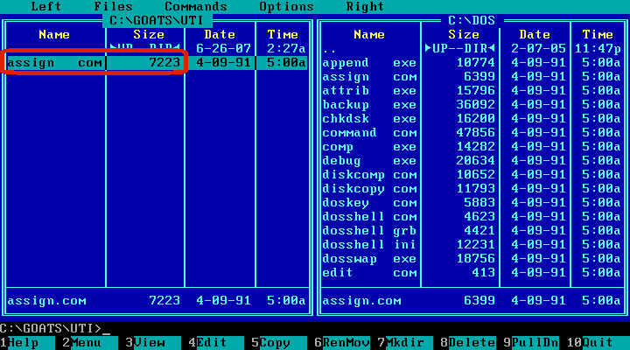Open the Right menu

tap(365, 6)
